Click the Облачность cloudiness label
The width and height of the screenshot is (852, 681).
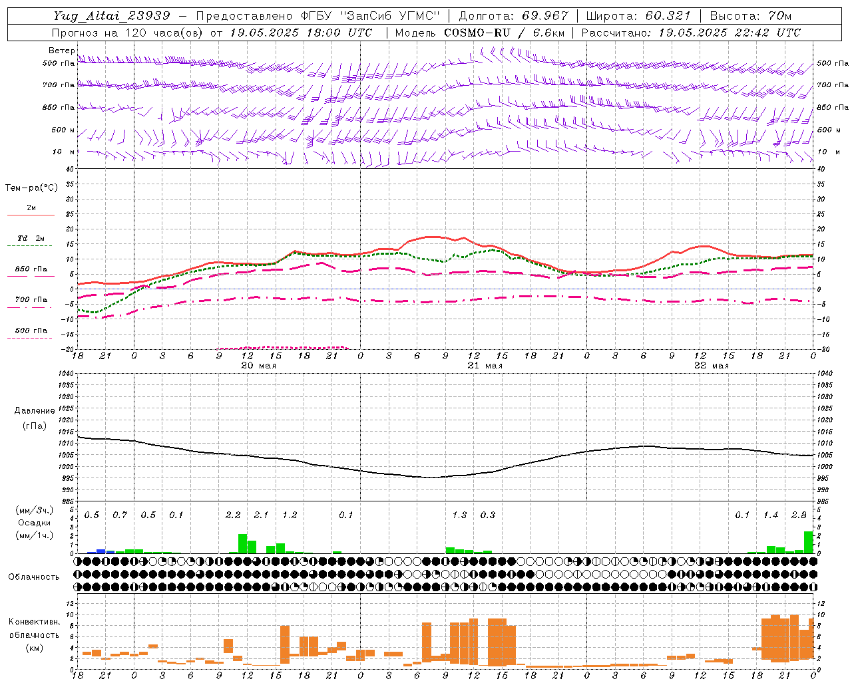(34, 577)
